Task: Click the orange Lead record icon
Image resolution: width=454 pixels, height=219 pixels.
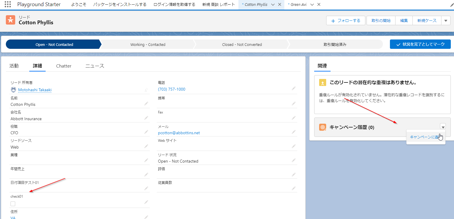Action: coord(11,20)
